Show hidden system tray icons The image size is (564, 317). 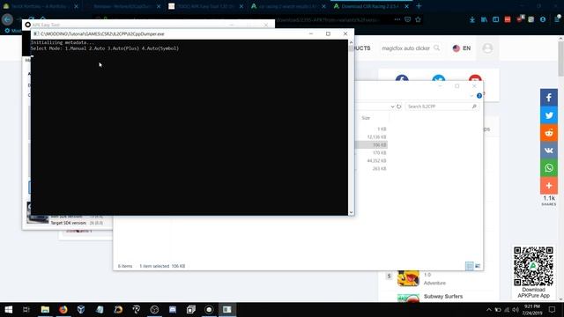[x=488, y=309]
